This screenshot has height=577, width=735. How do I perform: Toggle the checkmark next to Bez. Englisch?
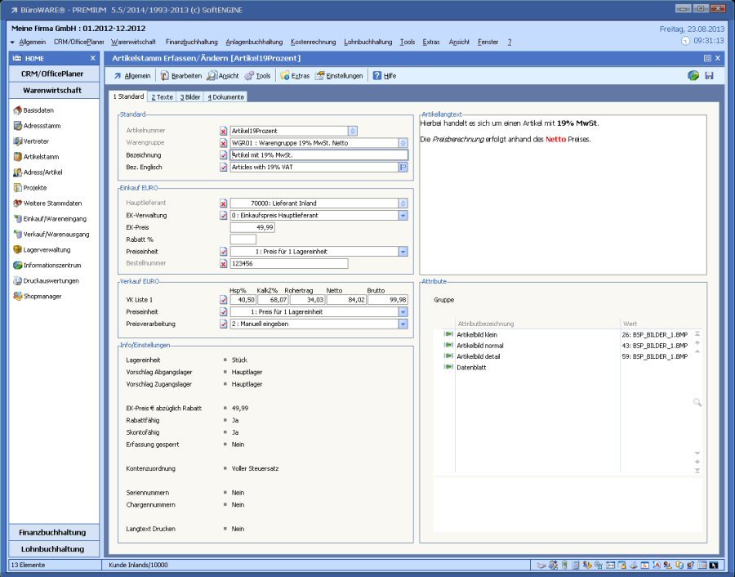point(223,167)
